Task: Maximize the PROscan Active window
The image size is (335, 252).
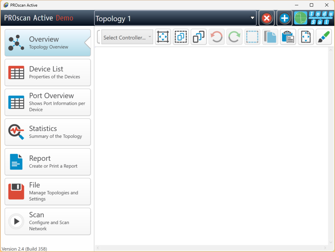Action: 311,5
